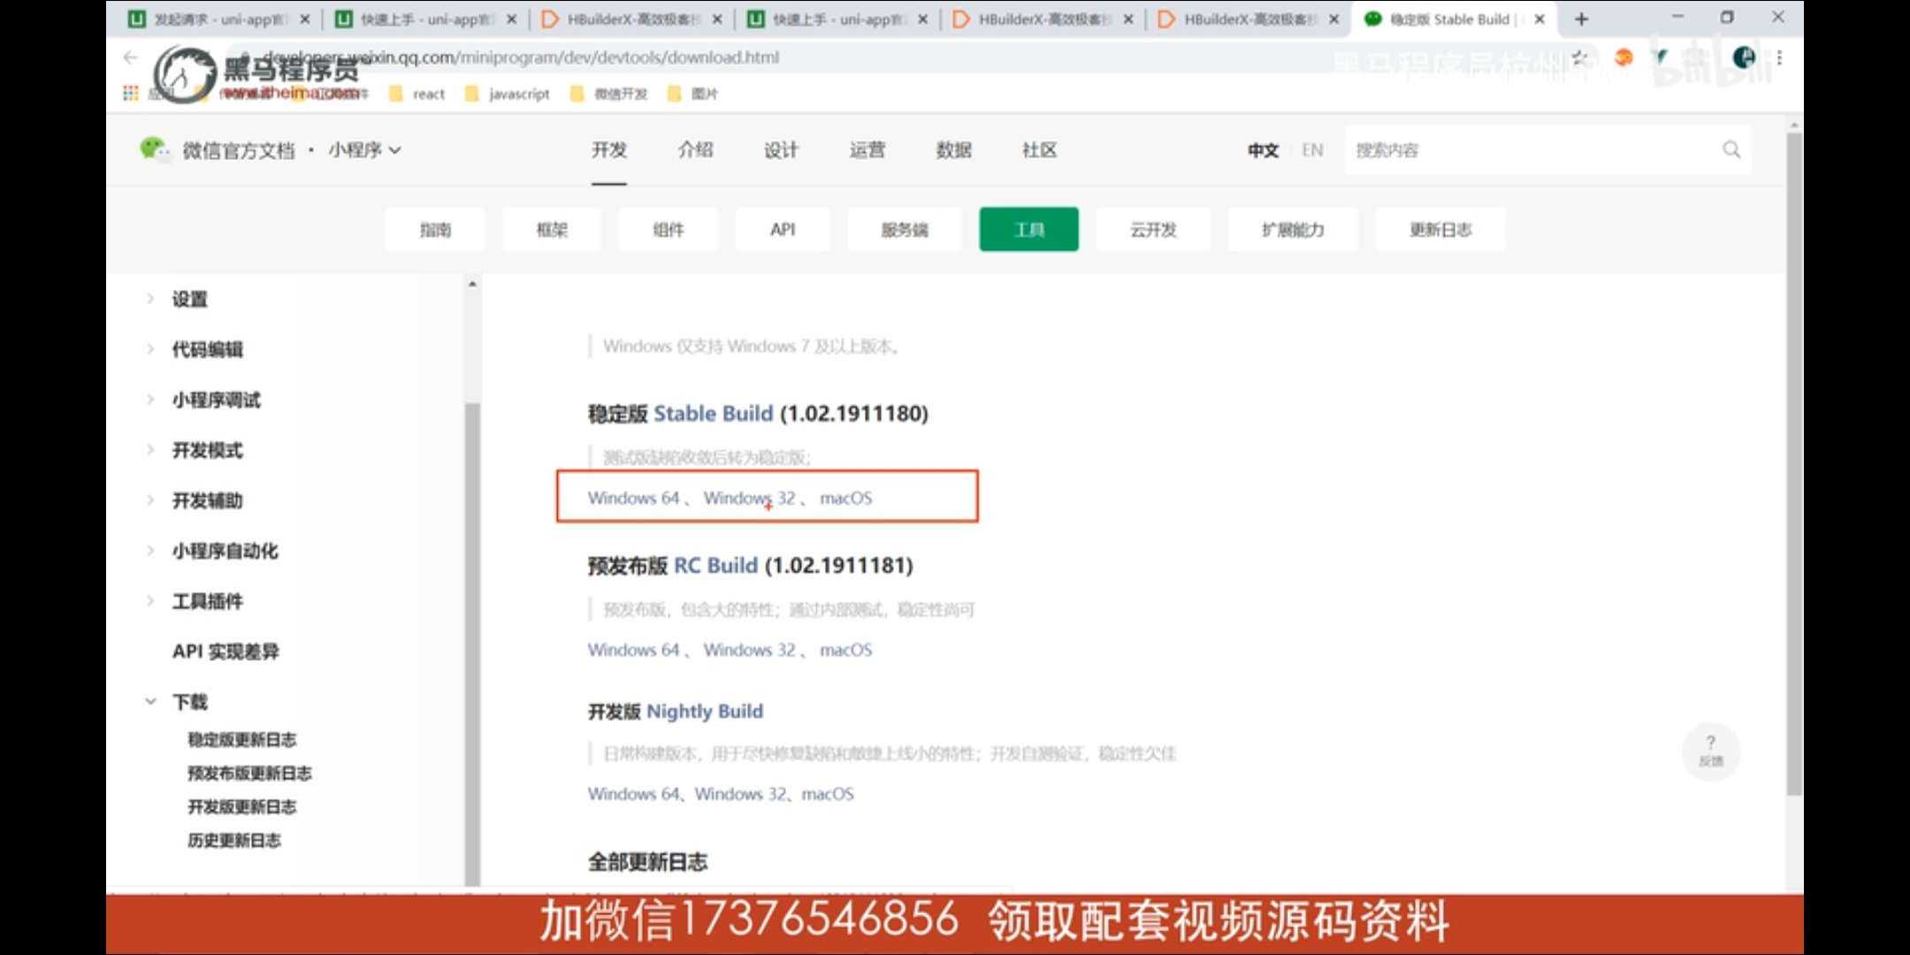
Task: Select the 更新日志 category button
Action: click(x=1440, y=230)
